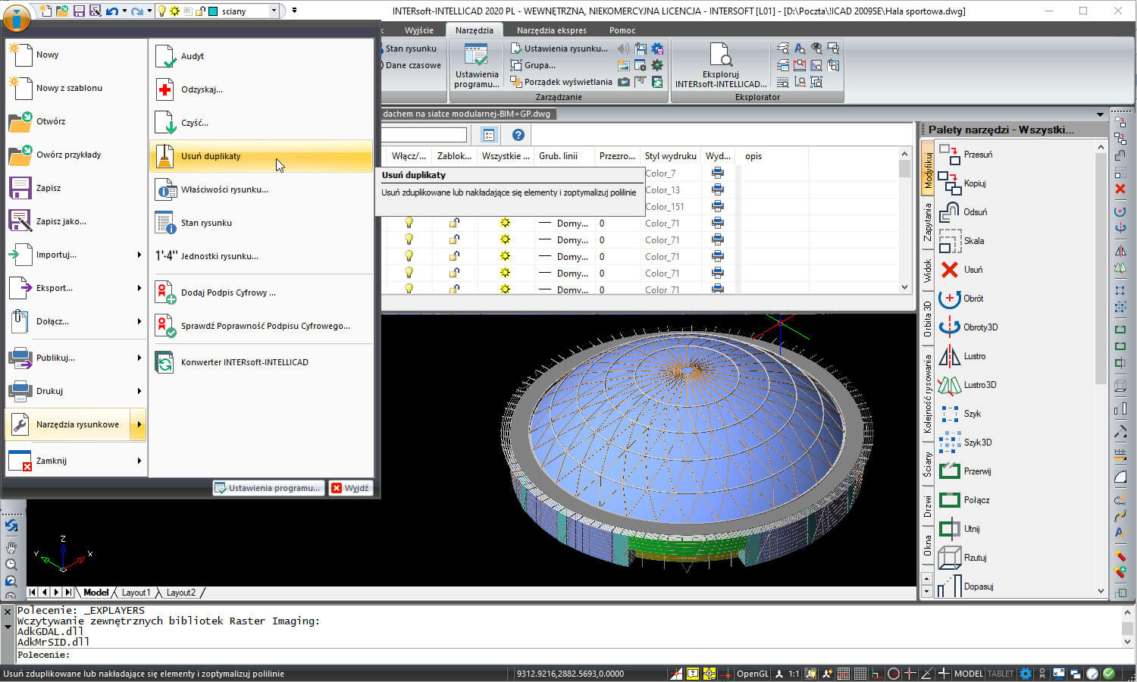1137x682 pixels.
Task: Select the Rzutuj tool
Action: [963, 558]
